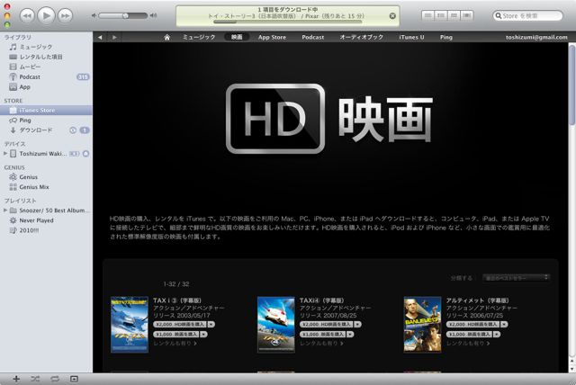The width and height of the screenshot is (576, 385).
Task: Open 映画 store tab
Action: pos(237,37)
